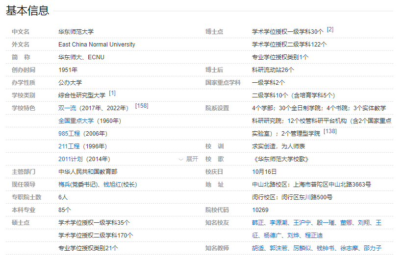The width and height of the screenshot is (404, 261).
Task: Open alumnus 王沪宁 link
Action: [x=303, y=223]
